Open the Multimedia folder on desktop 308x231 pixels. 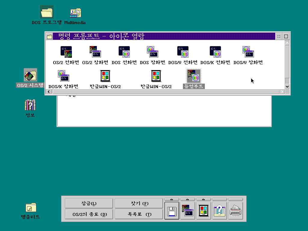click(x=75, y=13)
